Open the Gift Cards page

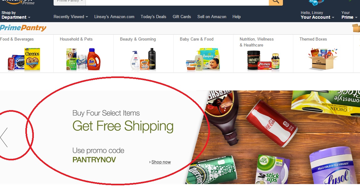[x=182, y=17]
